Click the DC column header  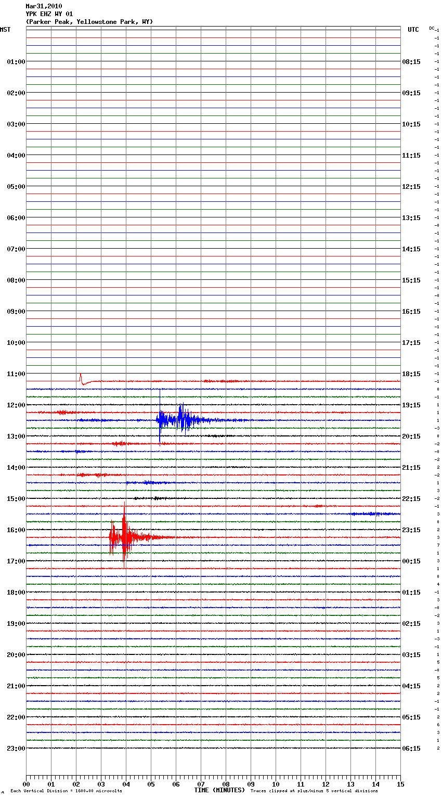click(x=432, y=28)
